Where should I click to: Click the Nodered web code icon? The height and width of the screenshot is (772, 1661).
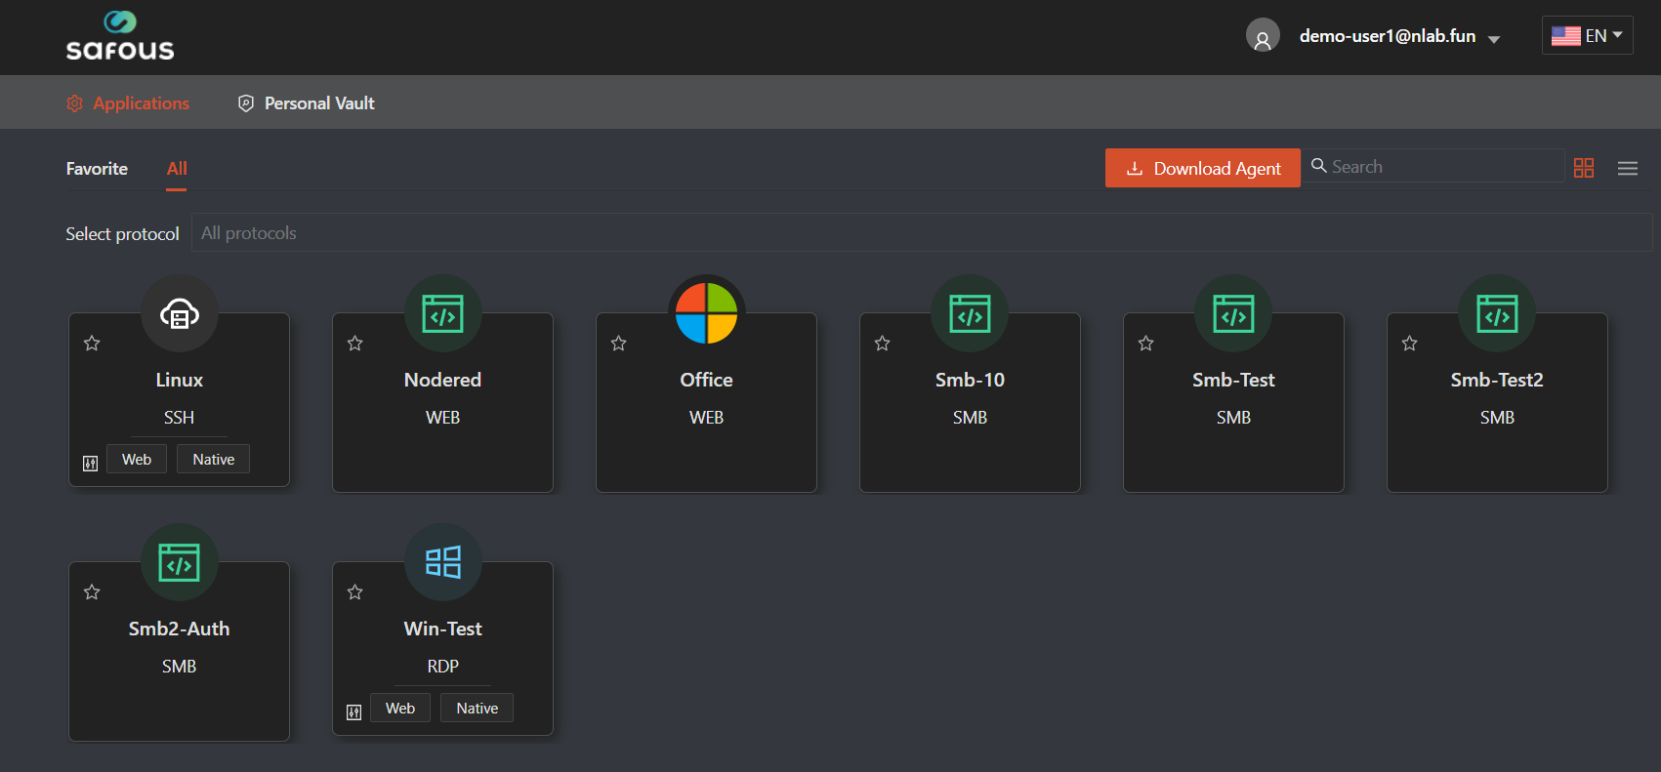coord(442,314)
